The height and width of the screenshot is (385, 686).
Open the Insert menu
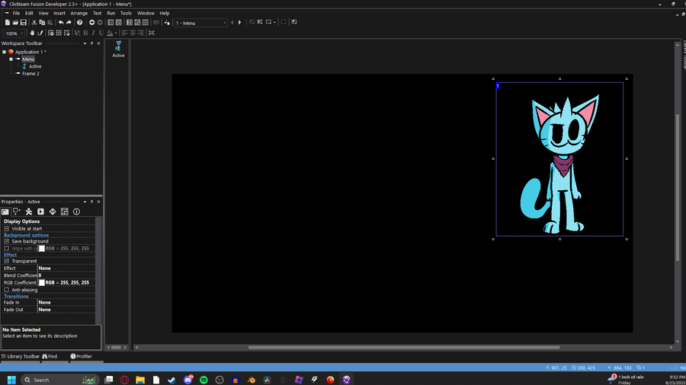point(59,13)
